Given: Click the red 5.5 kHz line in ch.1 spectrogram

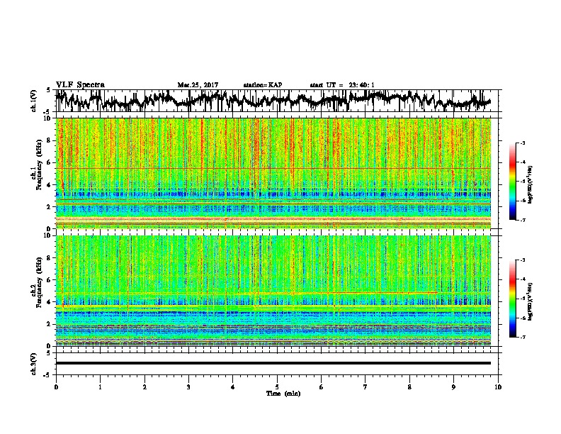Looking at the screenshot, I should [x=273, y=168].
